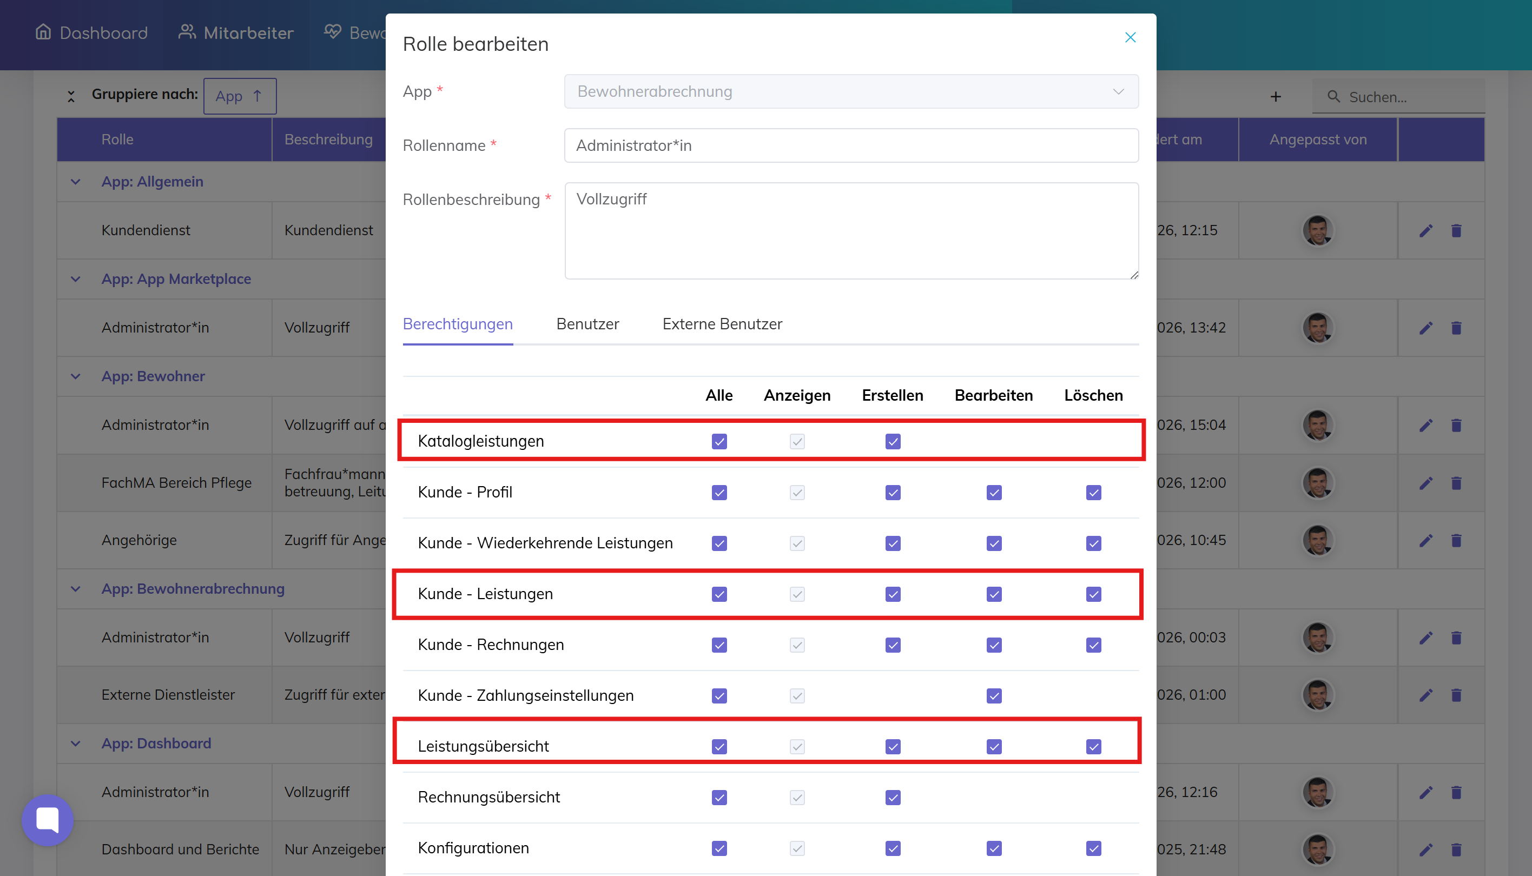Toggle Erstellen checkbox for Katalogleistungen
Image resolution: width=1532 pixels, height=876 pixels.
893,442
